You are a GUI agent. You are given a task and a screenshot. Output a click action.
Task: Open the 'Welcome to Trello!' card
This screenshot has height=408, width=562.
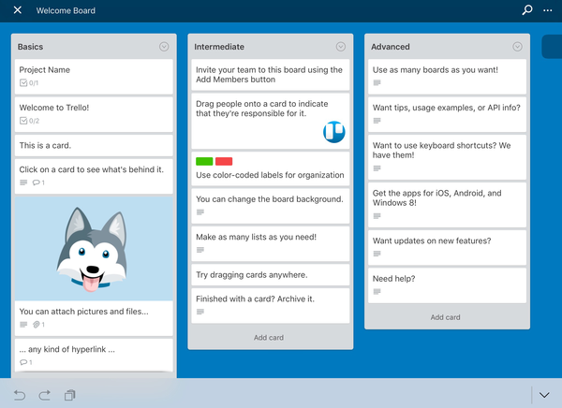tap(94, 114)
